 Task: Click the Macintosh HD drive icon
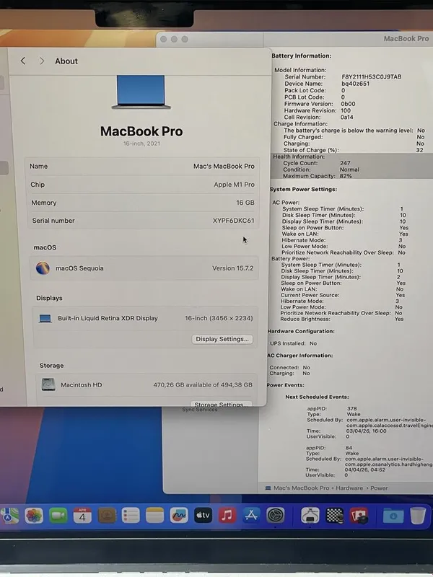point(48,384)
